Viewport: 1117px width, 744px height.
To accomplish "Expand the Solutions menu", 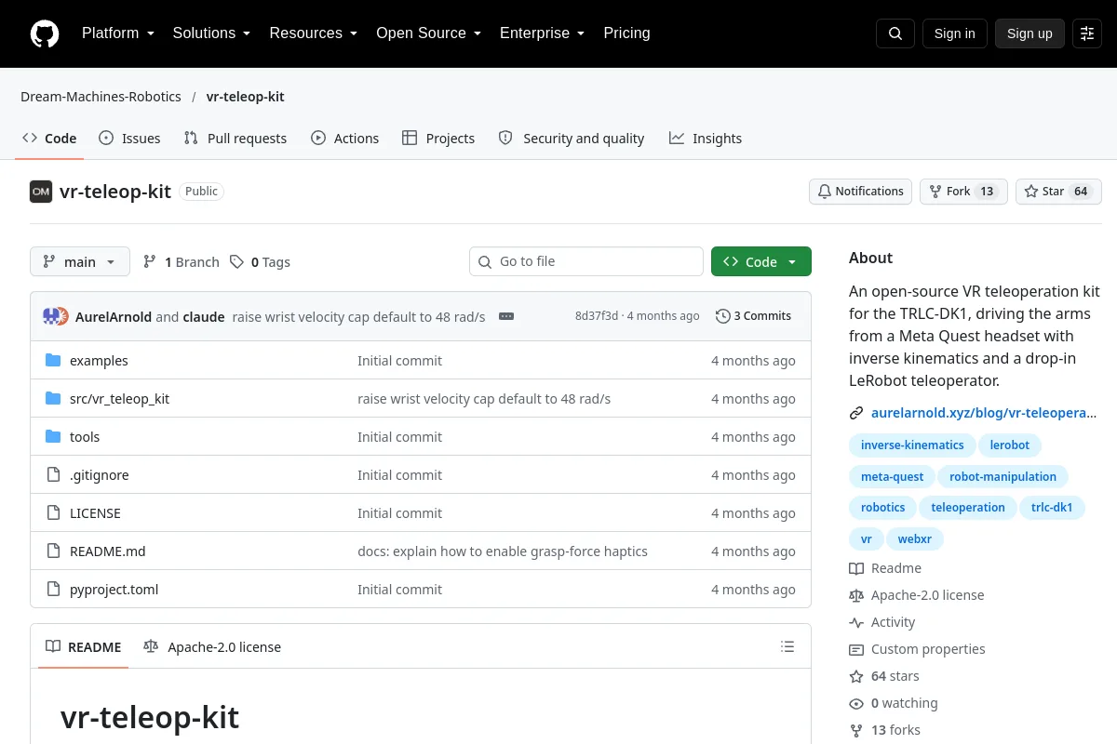I will click(x=211, y=33).
